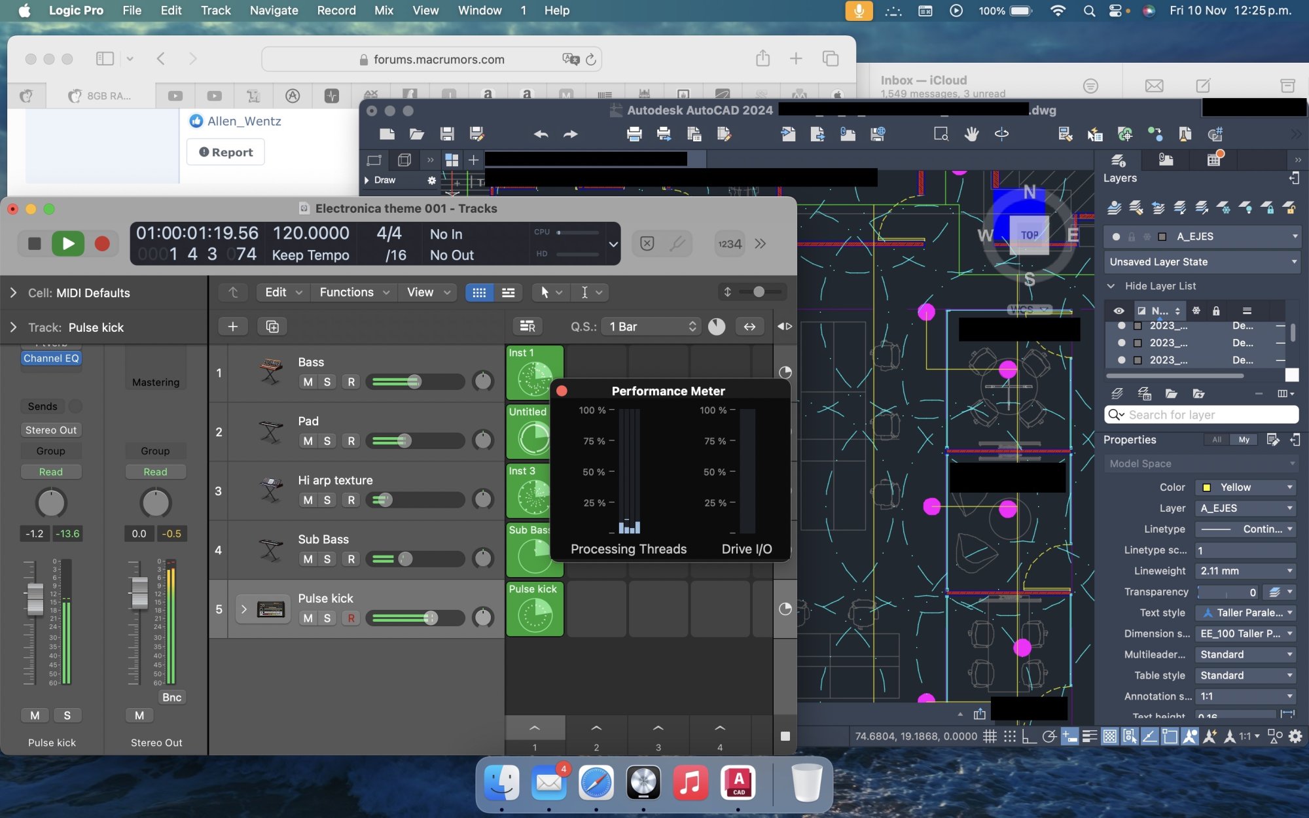
Task: Open Quantize Start 1 Bar dropdown
Action: (x=653, y=327)
